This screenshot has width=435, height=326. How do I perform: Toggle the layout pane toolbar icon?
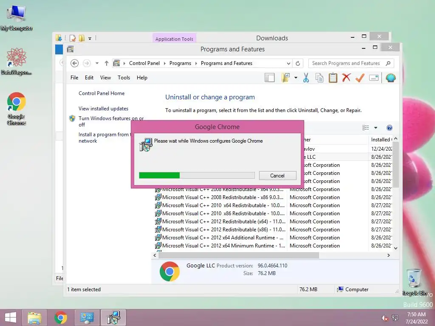(x=269, y=78)
